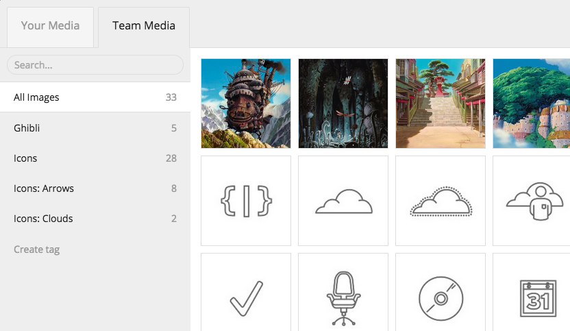Click the 28 count beside Icons
Viewport: 570px width, 331px height.
[x=171, y=158]
